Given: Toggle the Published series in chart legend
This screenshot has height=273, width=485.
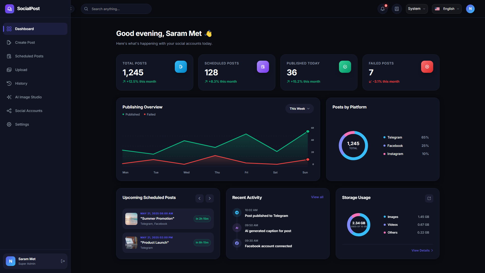Looking at the screenshot, I should pos(131,115).
